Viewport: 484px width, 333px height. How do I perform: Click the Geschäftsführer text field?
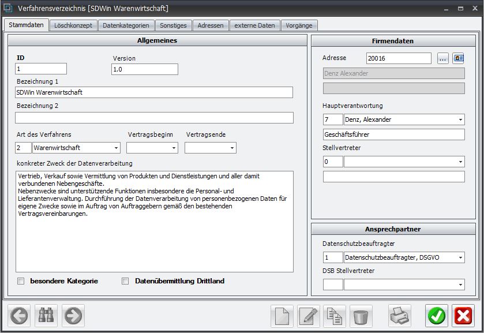[393, 134]
